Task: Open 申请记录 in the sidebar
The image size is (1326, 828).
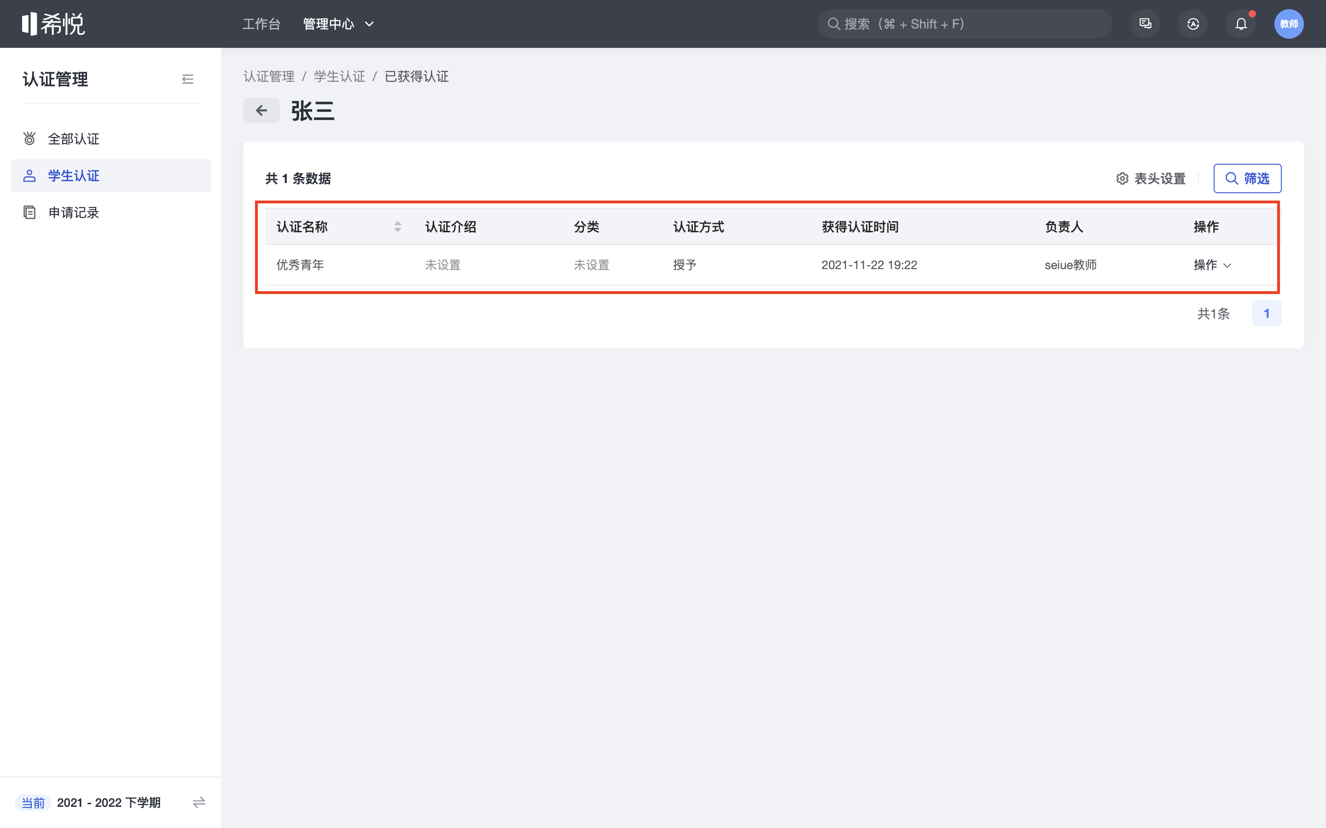Action: pos(110,213)
